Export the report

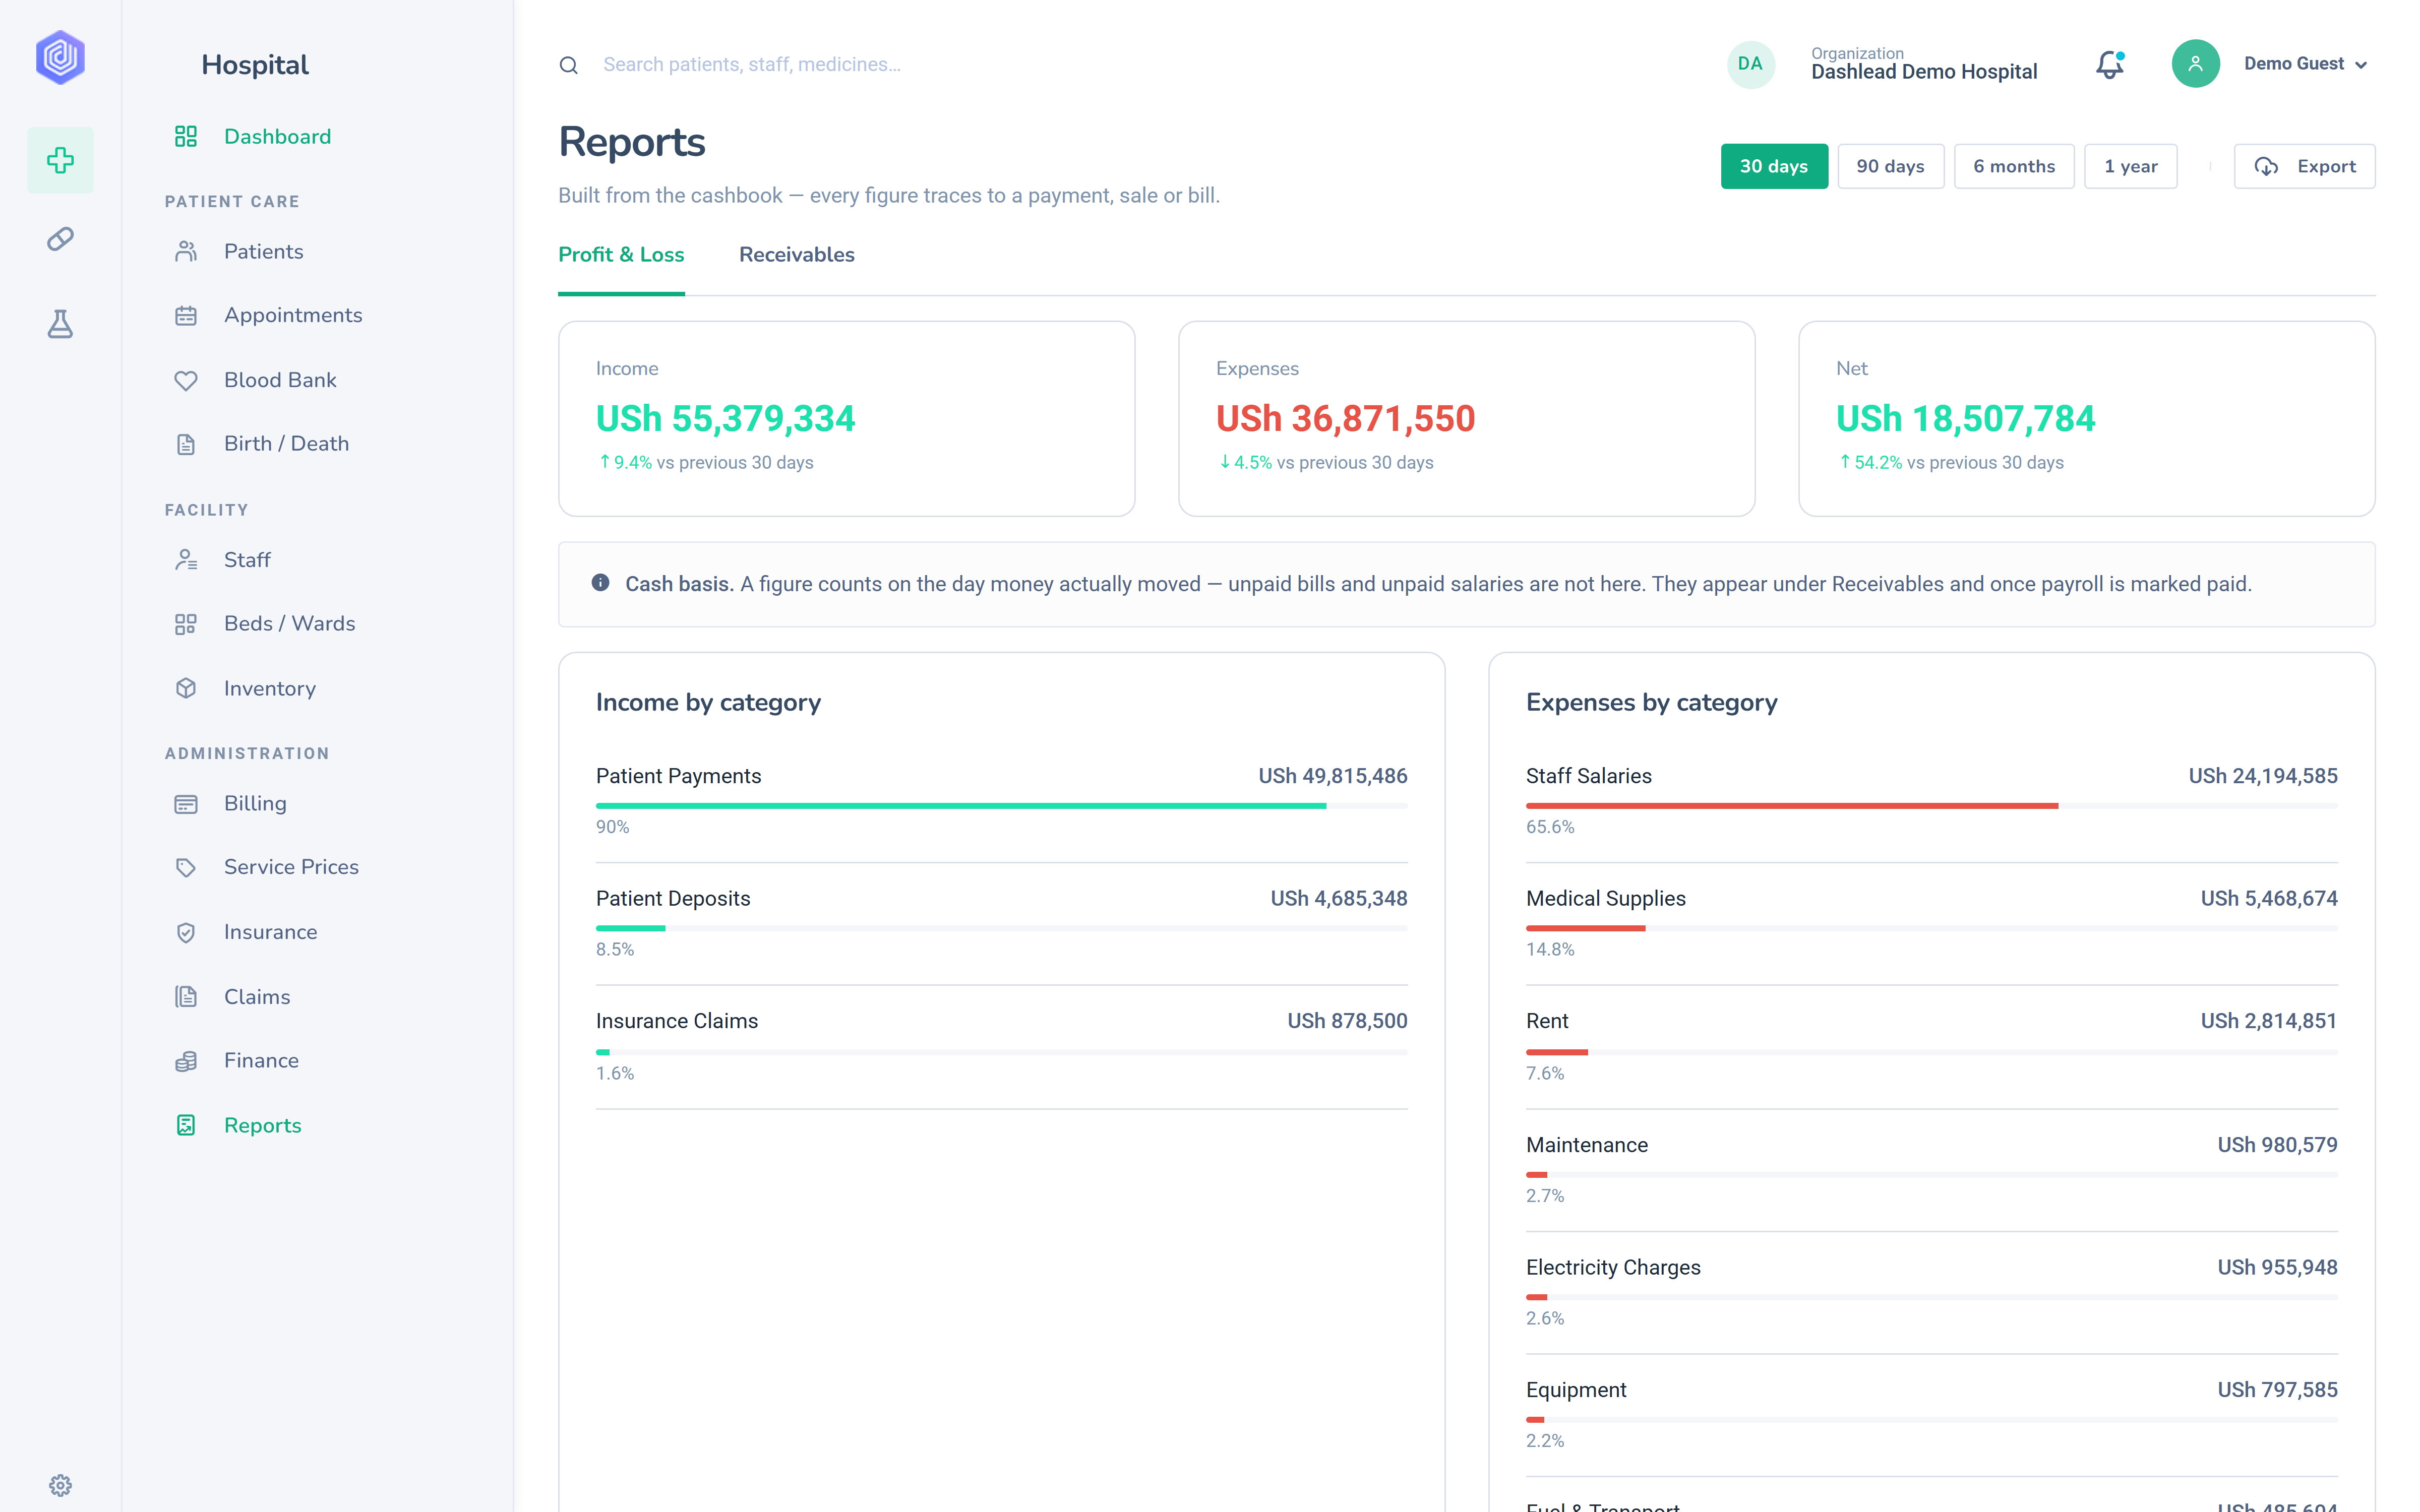2304,166
